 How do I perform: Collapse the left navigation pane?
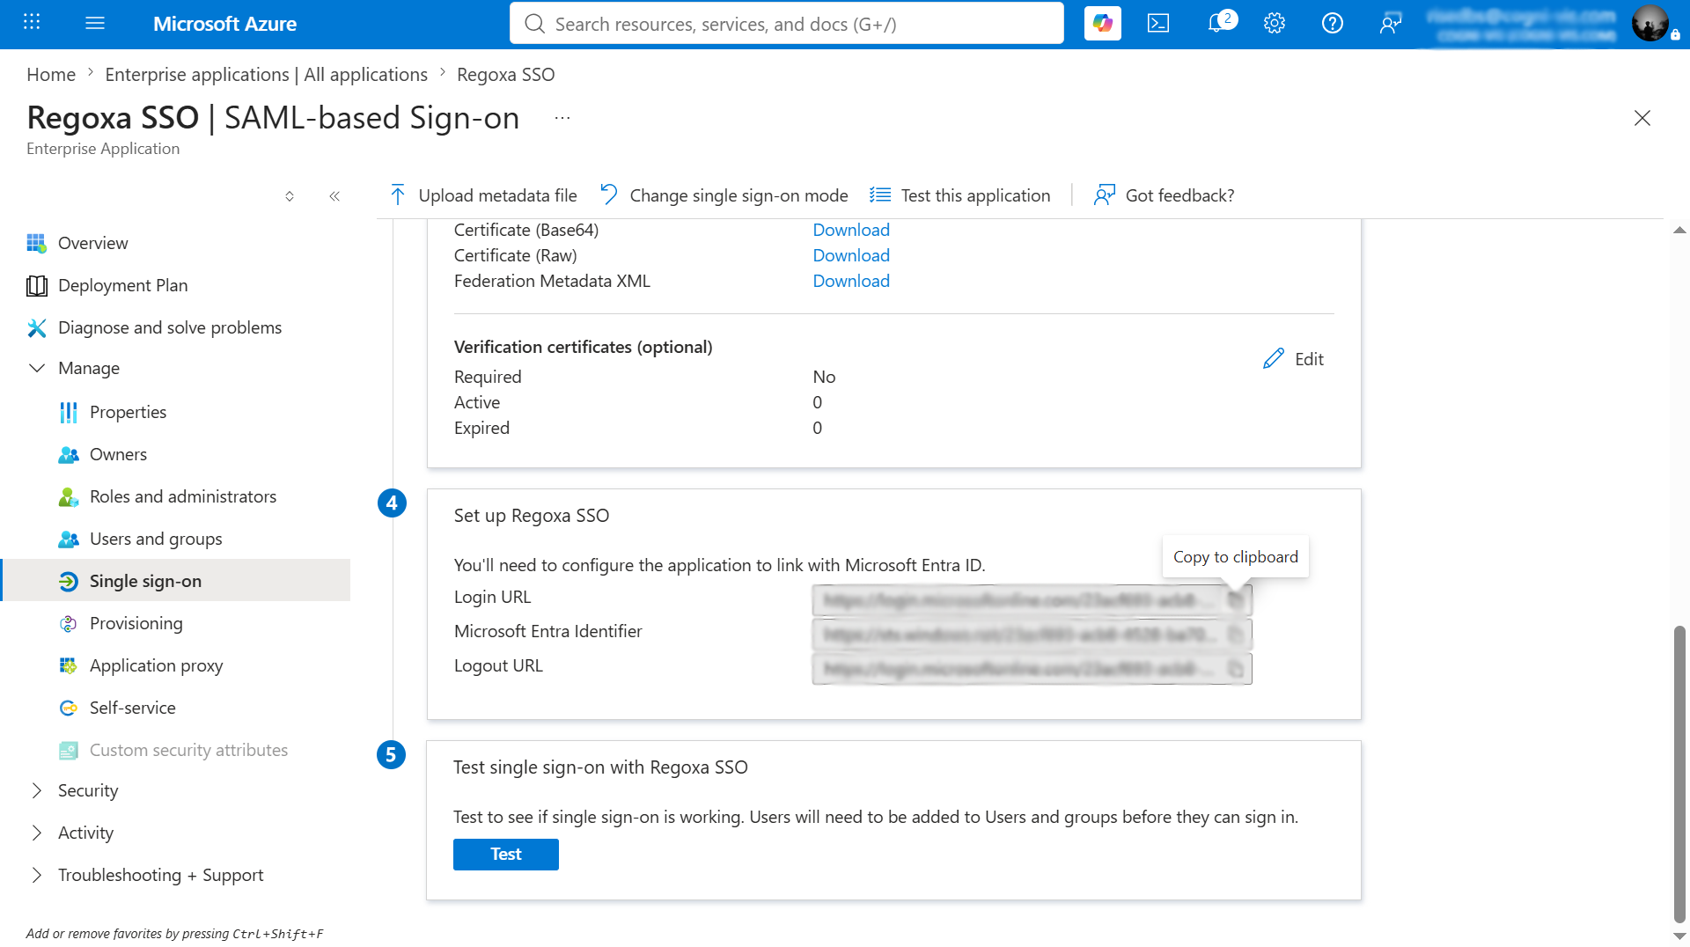334,196
